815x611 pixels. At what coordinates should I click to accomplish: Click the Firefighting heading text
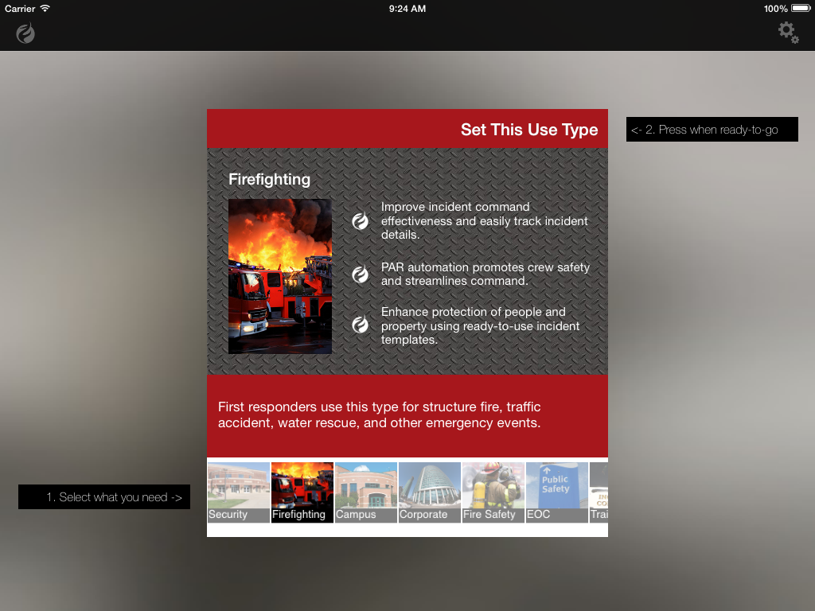269,180
